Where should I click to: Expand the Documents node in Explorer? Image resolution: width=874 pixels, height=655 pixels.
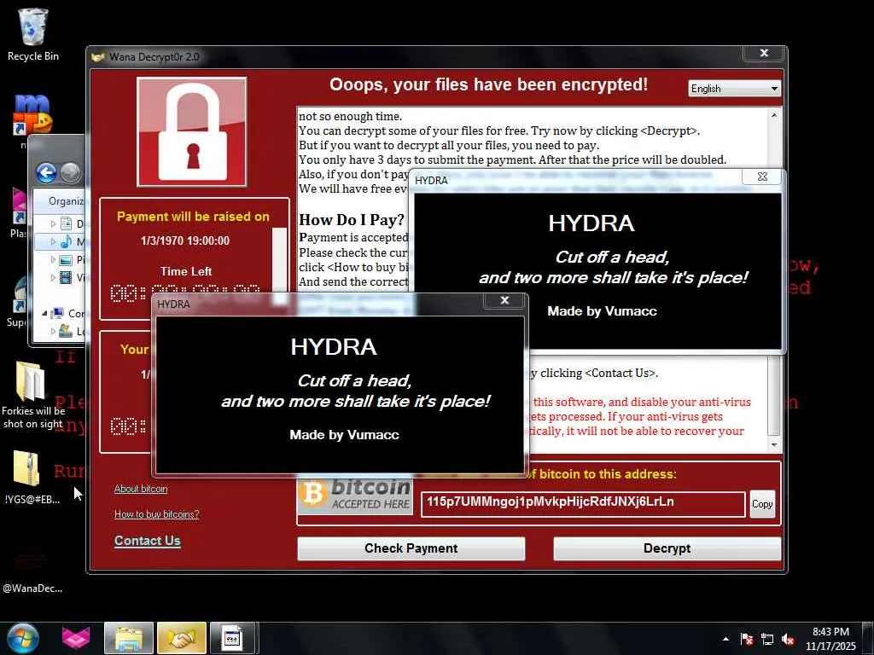[54, 224]
